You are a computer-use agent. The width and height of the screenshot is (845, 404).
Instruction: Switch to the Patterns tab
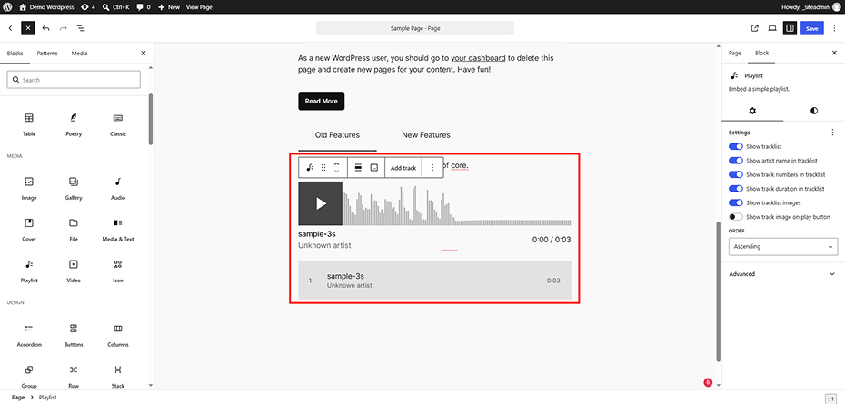pyautogui.click(x=47, y=54)
